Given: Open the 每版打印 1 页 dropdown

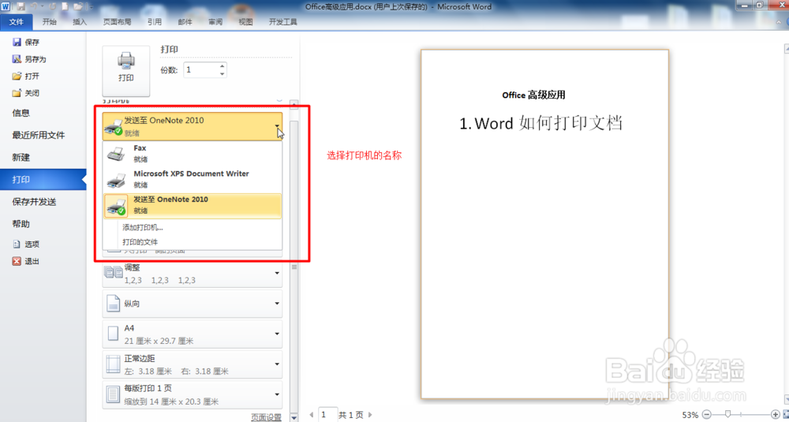Looking at the screenshot, I should (193, 395).
